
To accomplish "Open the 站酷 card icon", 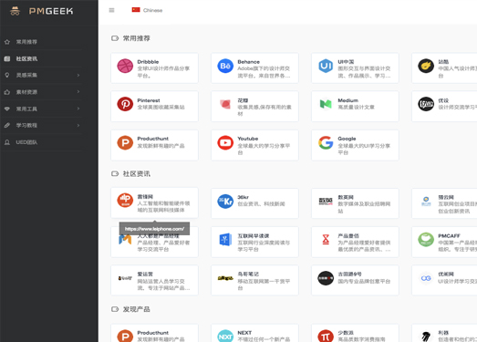I will point(426,66).
